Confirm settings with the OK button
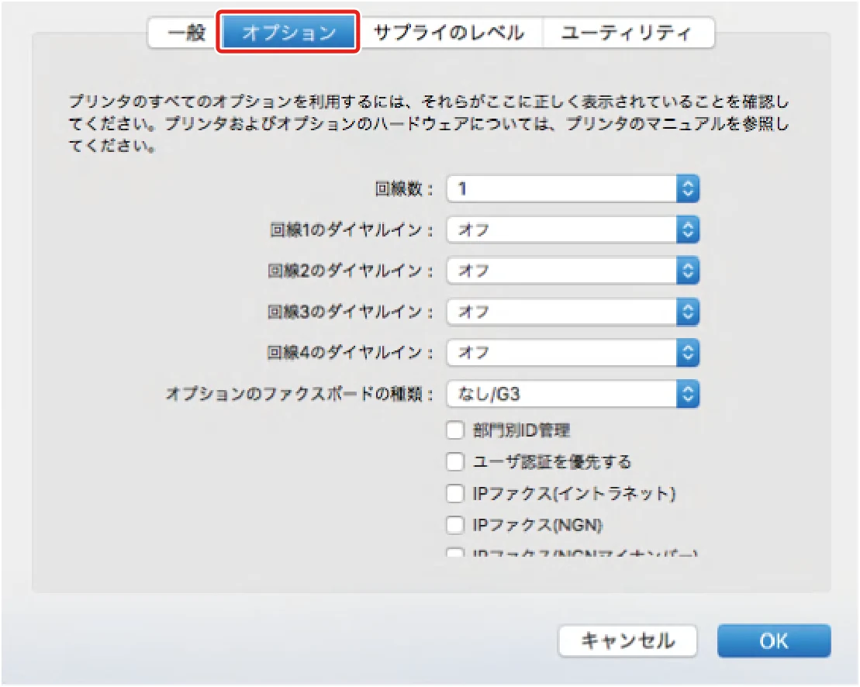This screenshot has height=687, width=860. tap(774, 640)
